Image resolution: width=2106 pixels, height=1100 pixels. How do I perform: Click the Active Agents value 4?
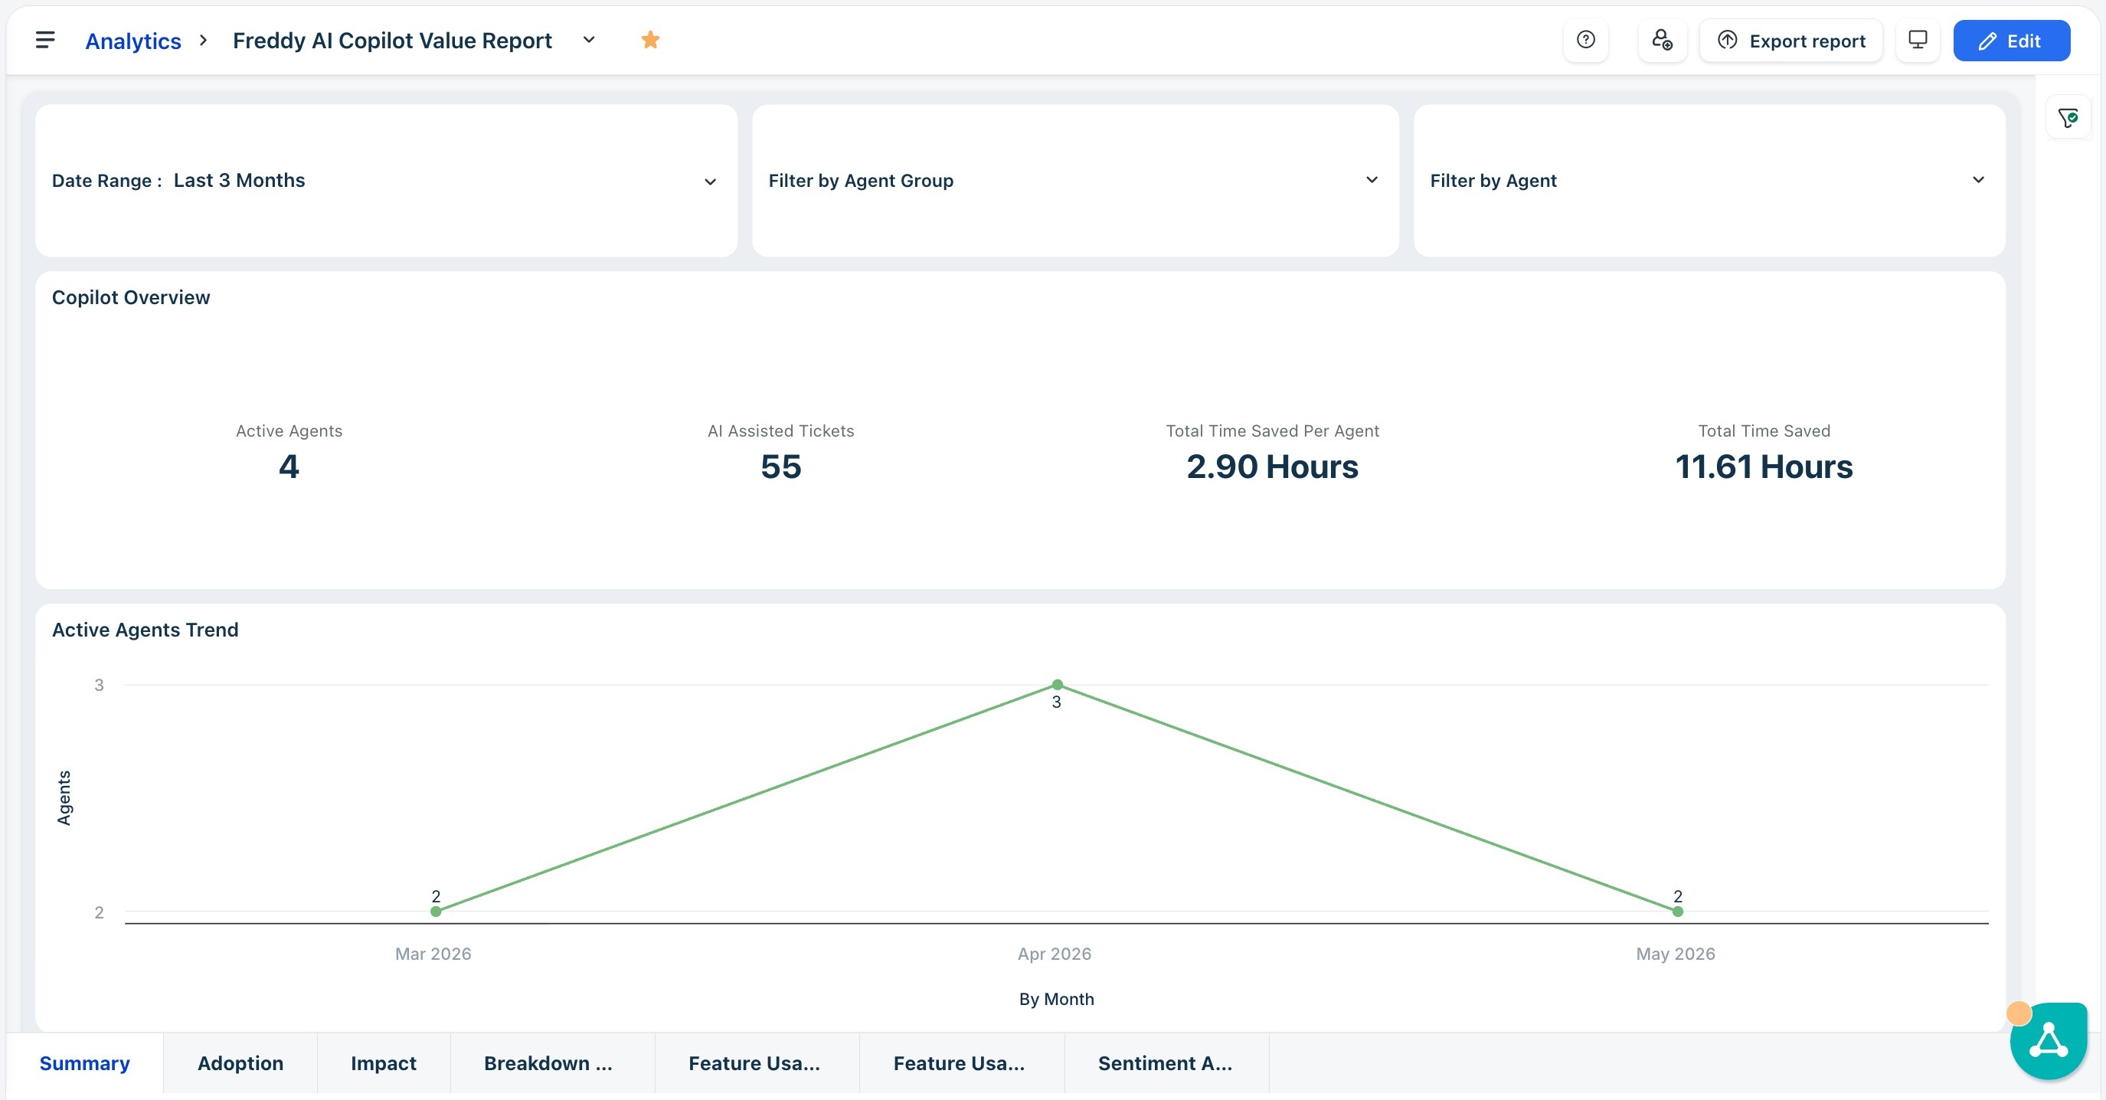click(x=289, y=467)
